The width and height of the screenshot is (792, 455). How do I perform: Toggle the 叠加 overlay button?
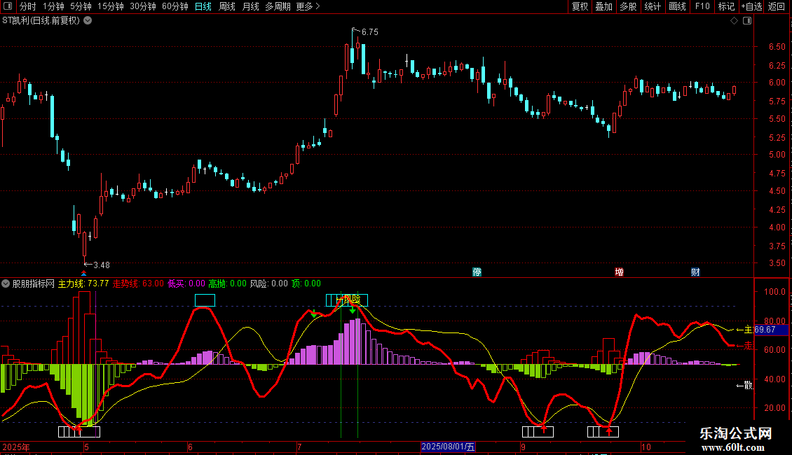(x=603, y=7)
